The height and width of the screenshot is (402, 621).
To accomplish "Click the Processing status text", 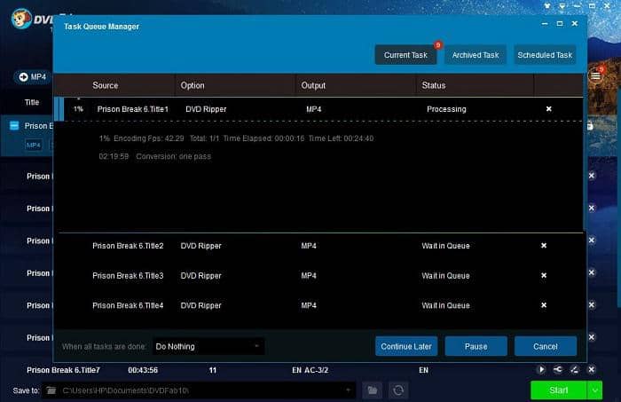I will pos(446,109).
